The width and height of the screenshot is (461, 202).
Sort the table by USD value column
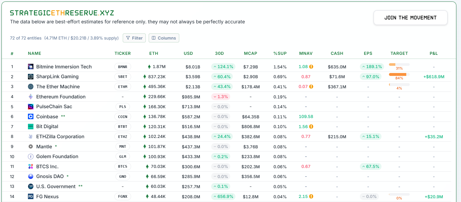(x=188, y=53)
